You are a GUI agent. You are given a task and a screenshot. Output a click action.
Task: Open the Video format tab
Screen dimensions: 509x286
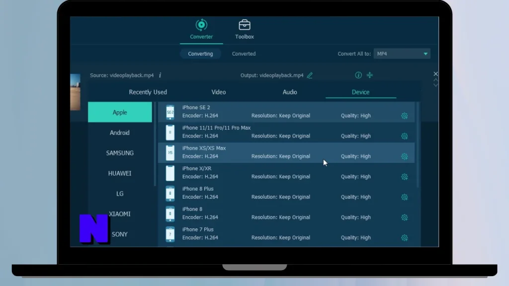coord(219,92)
